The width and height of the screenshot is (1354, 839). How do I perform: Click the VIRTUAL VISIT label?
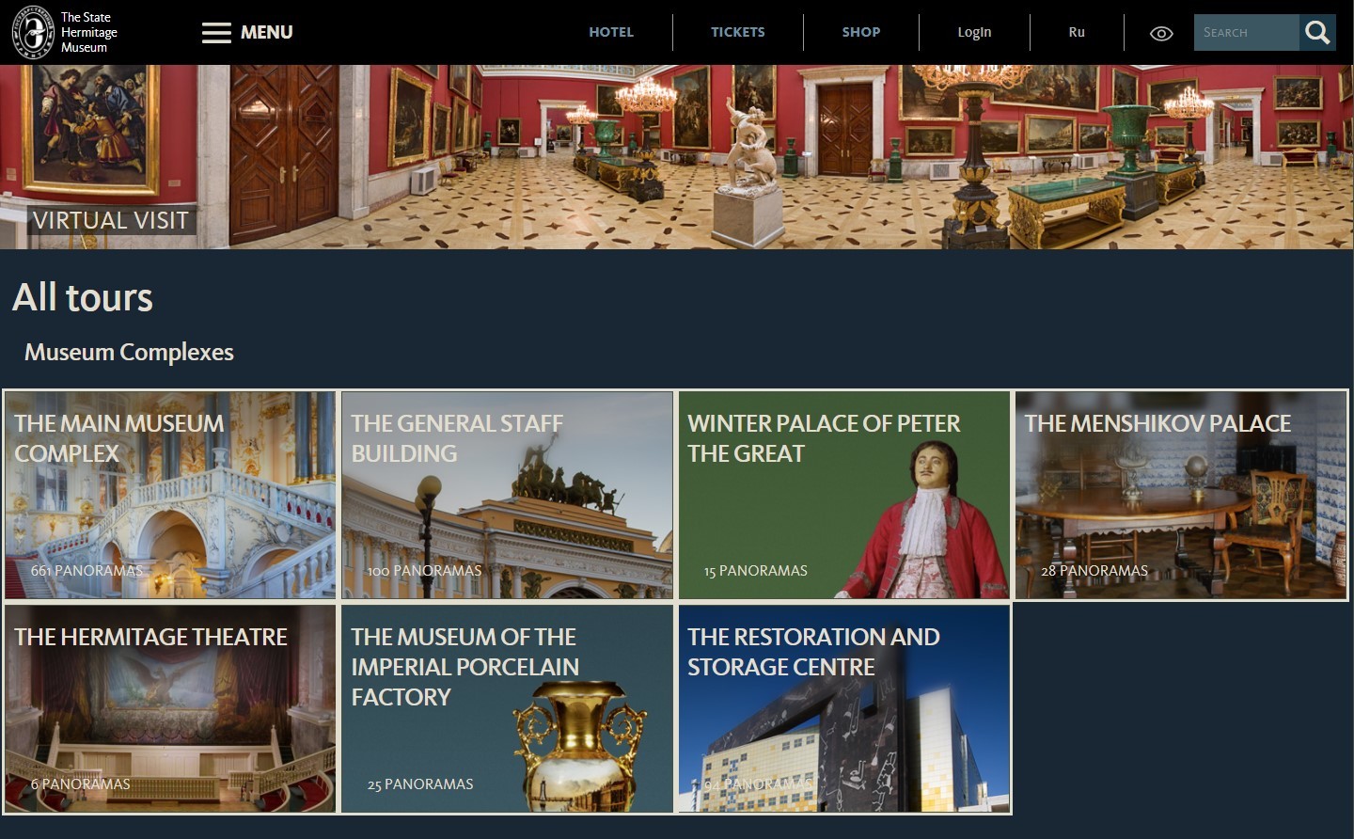pyautogui.click(x=111, y=220)
